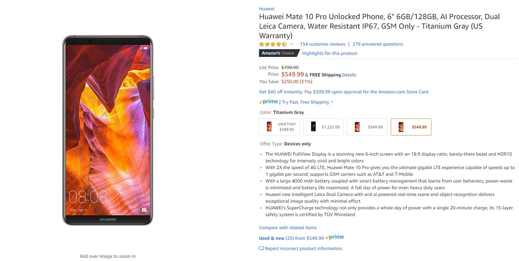Click the selected Titanium Gray $549.99 swatch
Screen dimensions: 519x261
[x=411, y=127]
